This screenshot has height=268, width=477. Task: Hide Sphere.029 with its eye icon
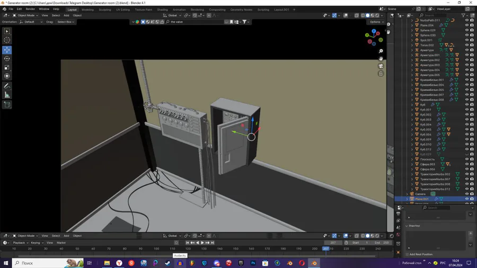466,30
